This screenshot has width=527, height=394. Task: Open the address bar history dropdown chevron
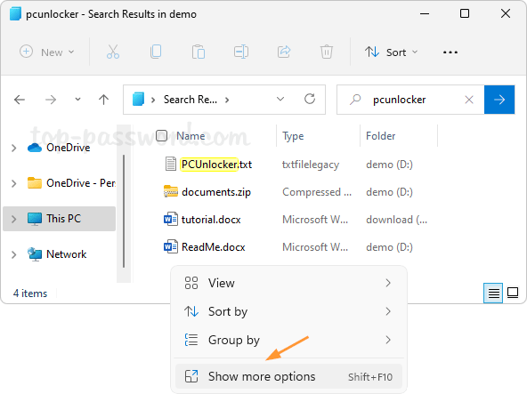[x=280, y=99]
